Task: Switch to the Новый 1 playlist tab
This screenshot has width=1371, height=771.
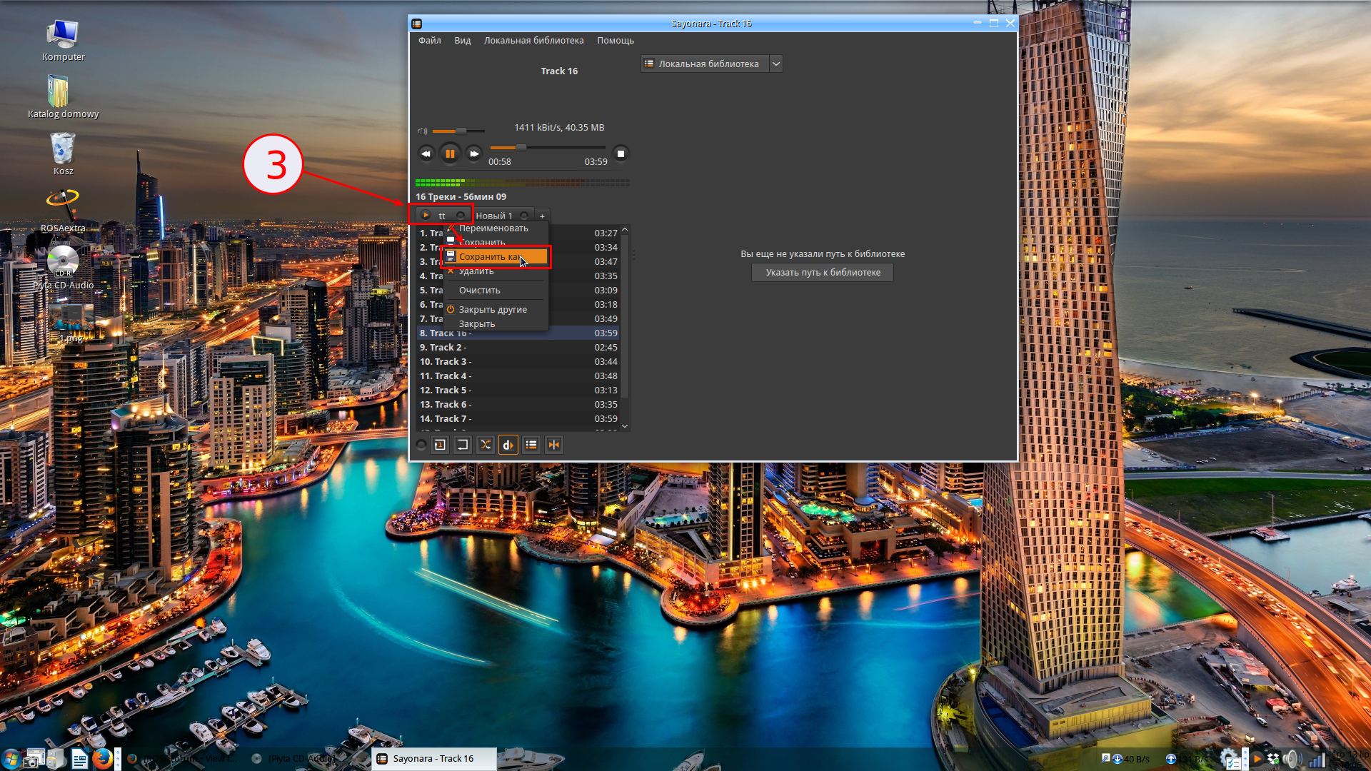Action: (x=494, y=216)
